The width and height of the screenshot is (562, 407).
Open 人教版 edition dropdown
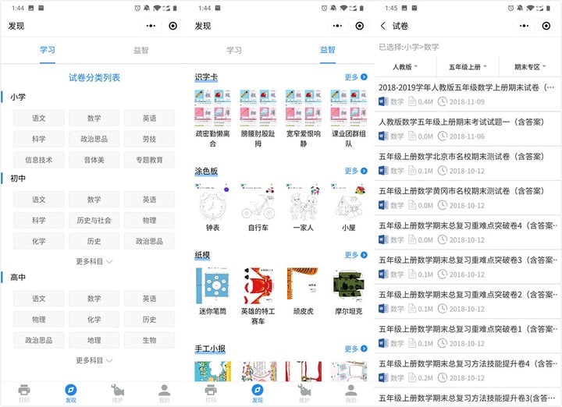405,67
